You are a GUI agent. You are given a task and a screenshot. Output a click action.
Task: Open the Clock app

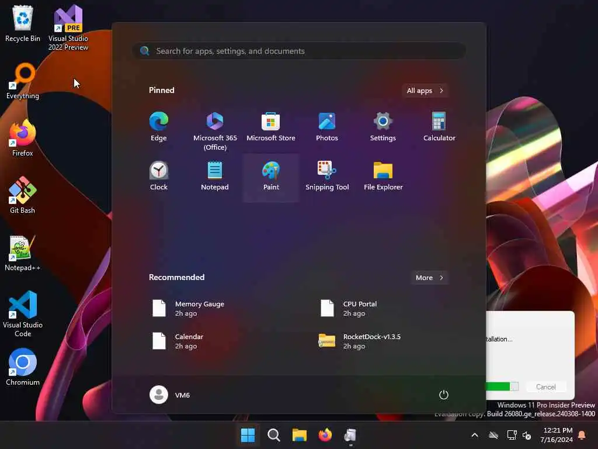coord(159,177)
